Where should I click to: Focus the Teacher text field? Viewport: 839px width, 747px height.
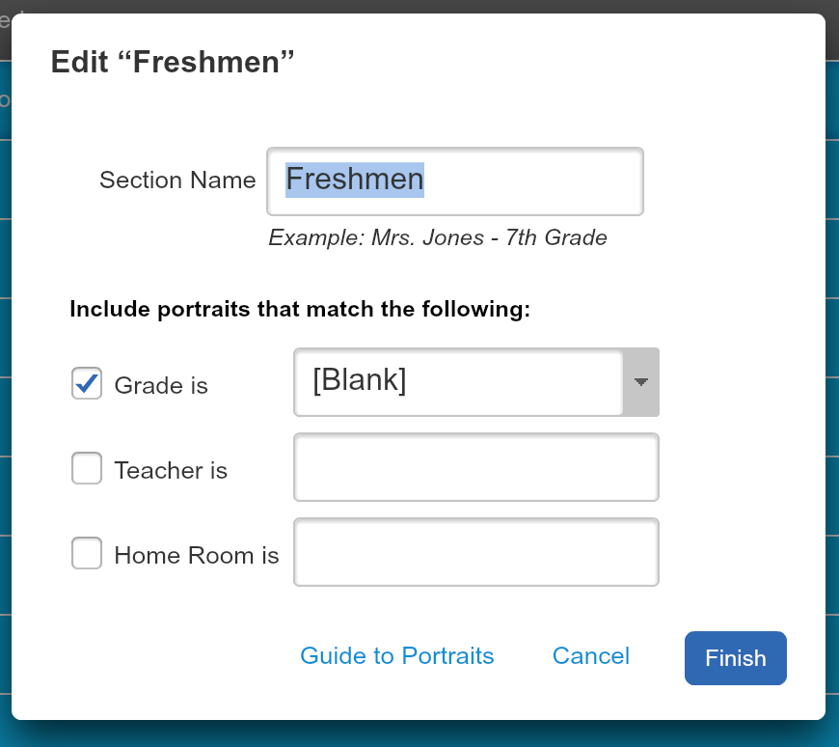(x=476, y=468)
